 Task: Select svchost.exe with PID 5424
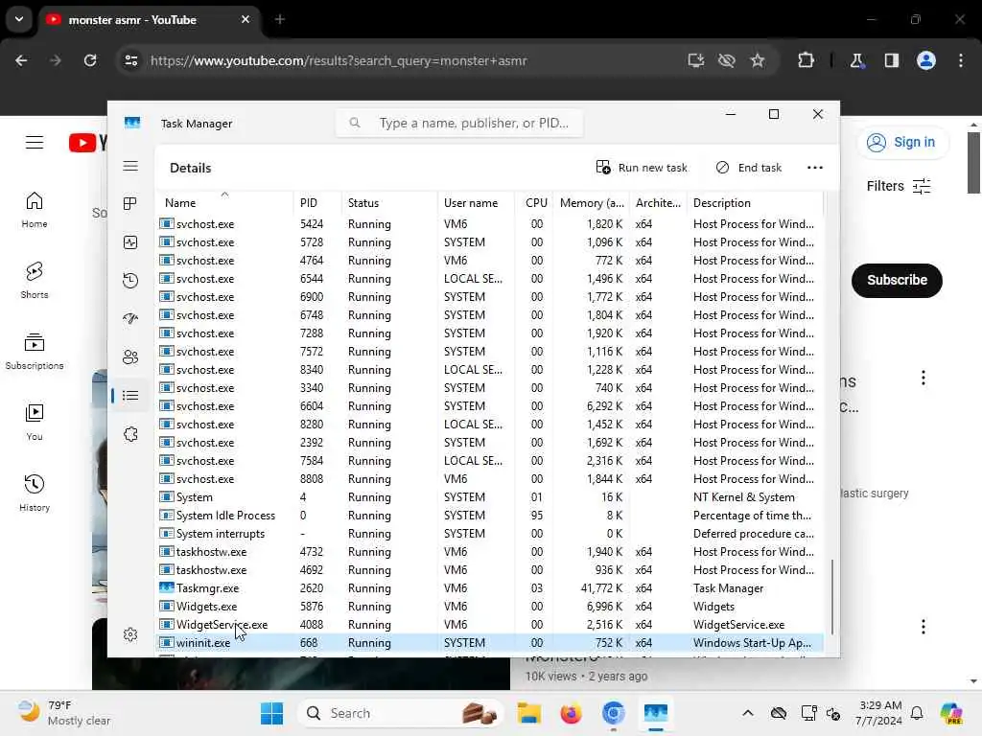pos(490,224)
